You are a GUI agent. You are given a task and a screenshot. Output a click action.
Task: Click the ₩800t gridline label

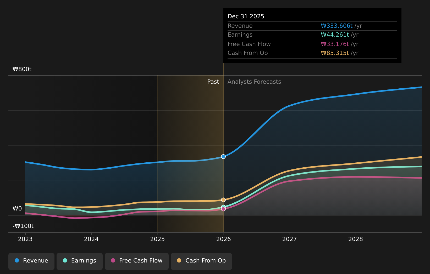click(22, 69)
